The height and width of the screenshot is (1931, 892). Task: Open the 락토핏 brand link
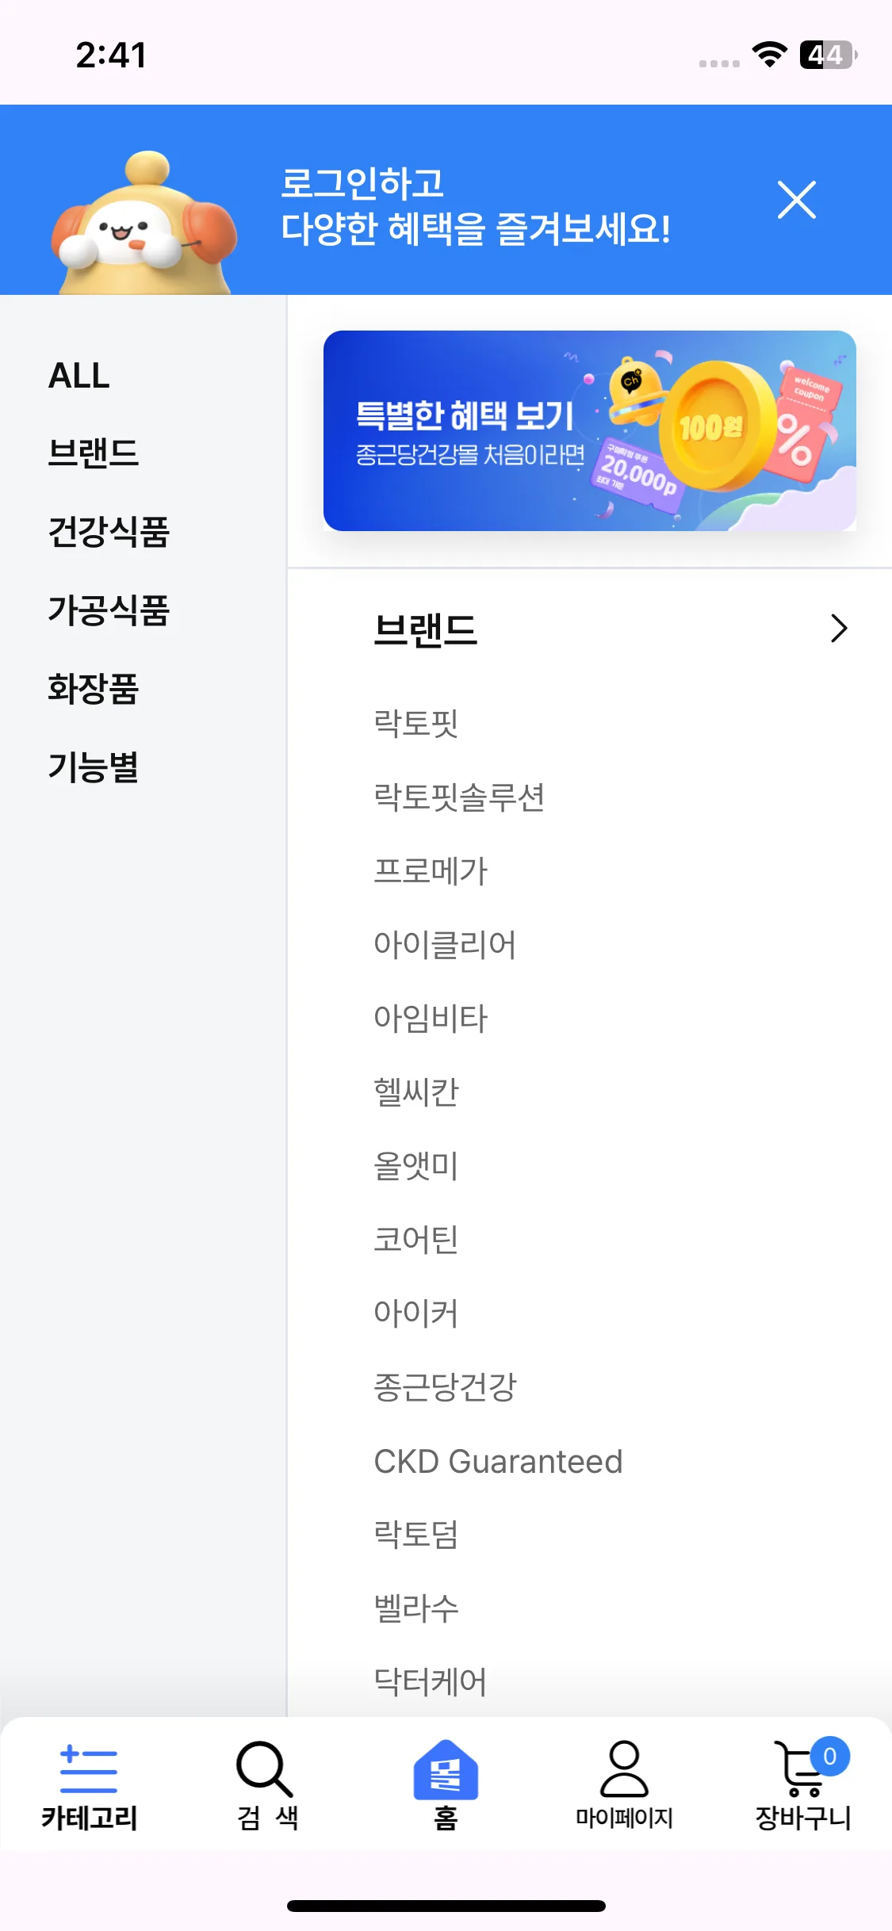click(x=416, y=723)
